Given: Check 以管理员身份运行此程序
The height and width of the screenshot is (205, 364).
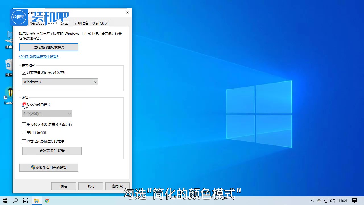Looking at the screenshot, I should [x=24, y=141].
